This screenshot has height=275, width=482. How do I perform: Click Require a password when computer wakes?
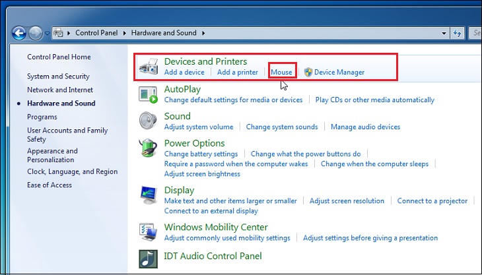[x=236, y=164]
